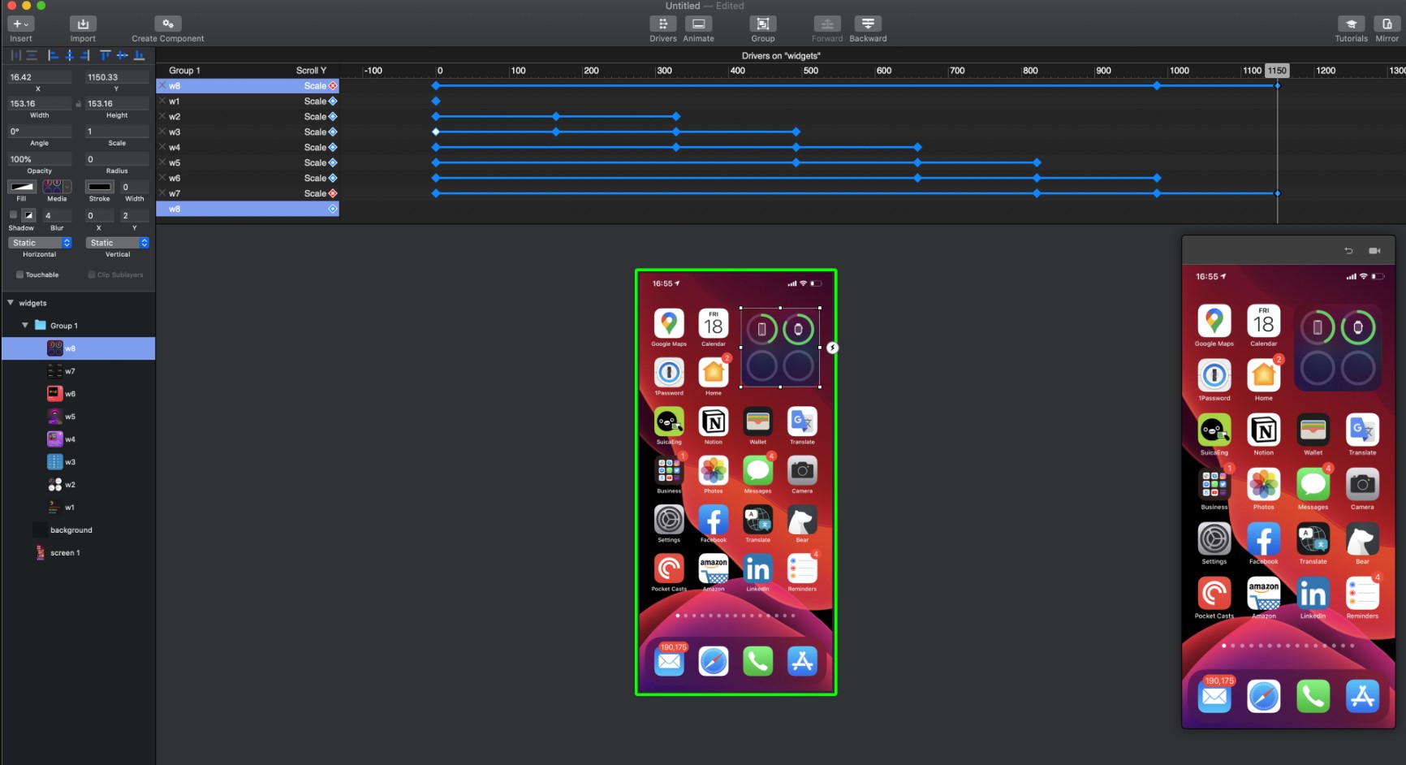Start recording video in the preview window
This screenshot has width=1406, height=765.
pos(1374,251)
